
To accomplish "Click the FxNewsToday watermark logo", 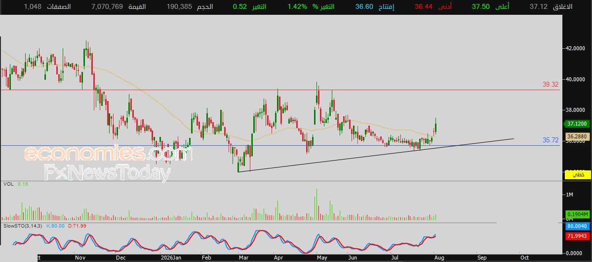I will coord(107,173).
